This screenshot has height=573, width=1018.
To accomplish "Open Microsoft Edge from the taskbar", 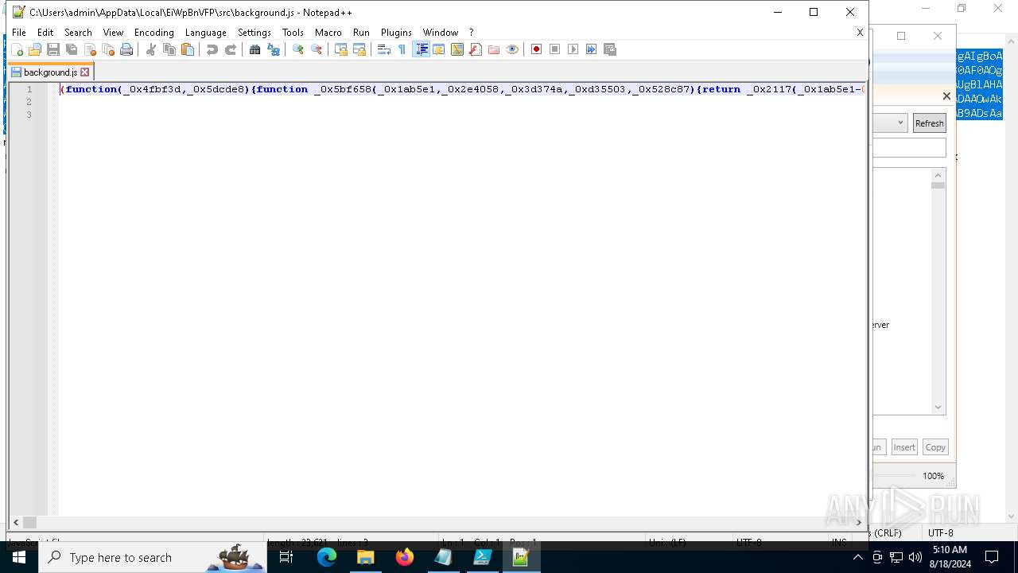I will (x=327, y=557).
